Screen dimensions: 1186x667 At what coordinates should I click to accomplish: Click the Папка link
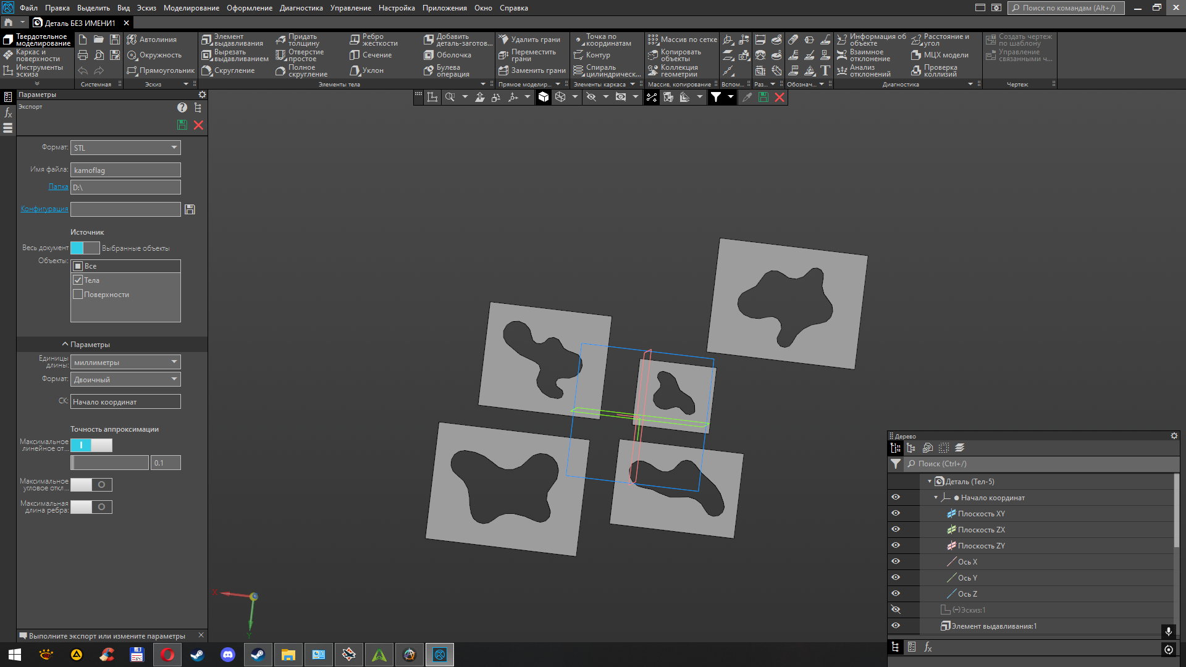coord(58,187)
